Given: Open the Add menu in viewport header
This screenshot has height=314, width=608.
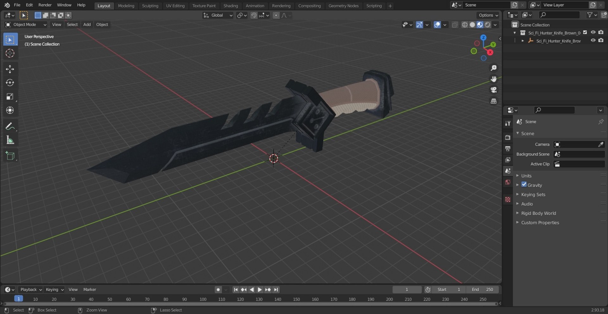Looking at the screenshot, I should click(x=87, y=25).
